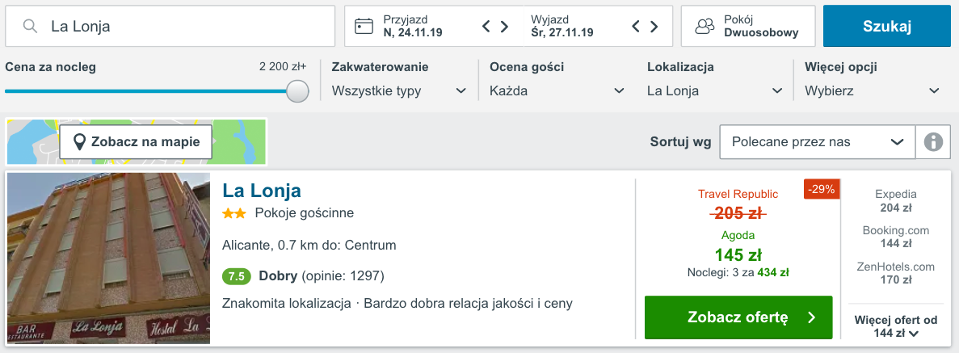Click the guests icon for room type
This screenshot has height=353, width=959.
click(705, 27)
